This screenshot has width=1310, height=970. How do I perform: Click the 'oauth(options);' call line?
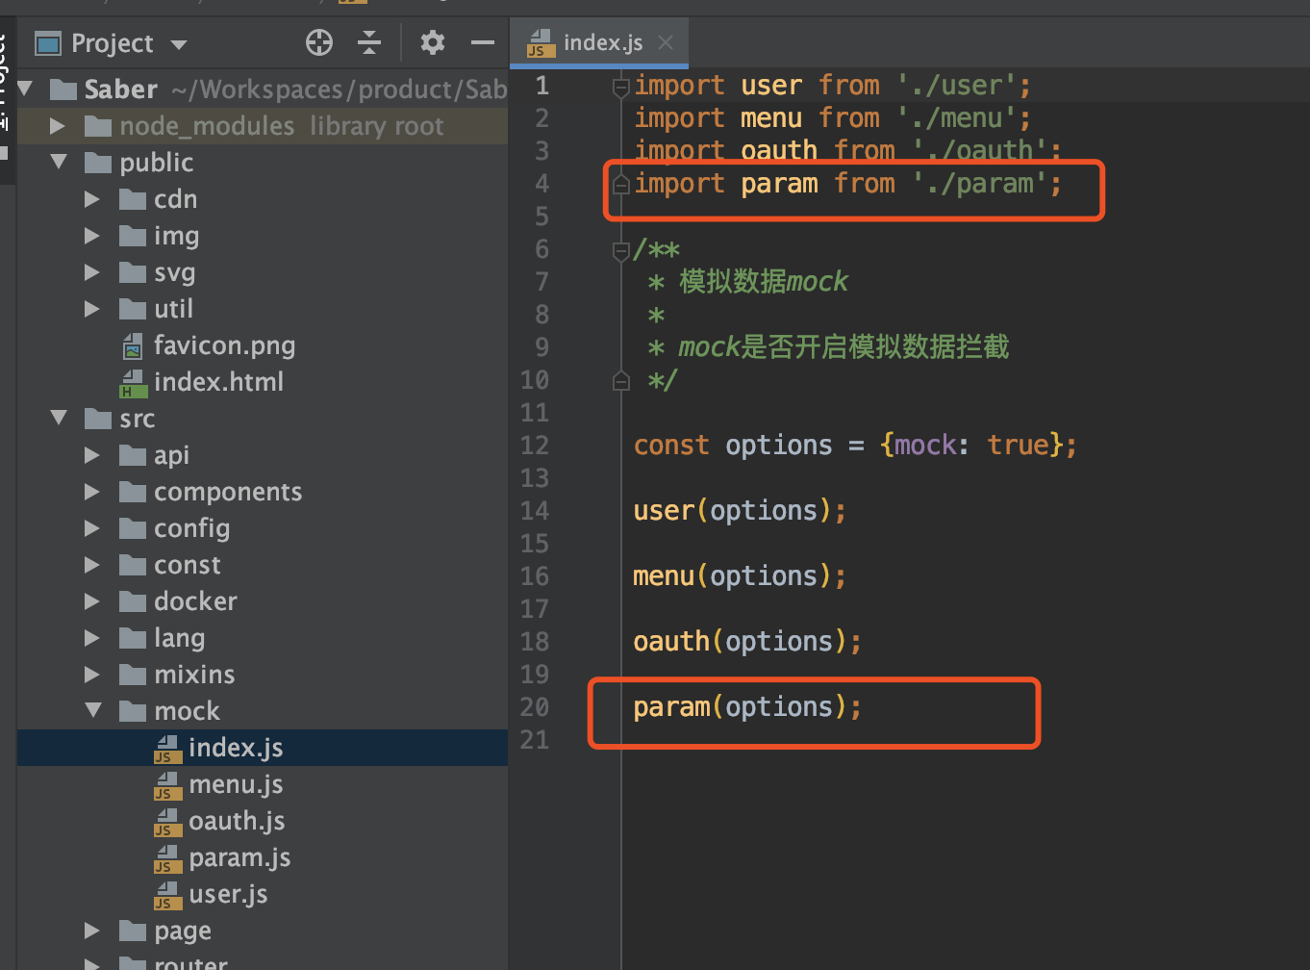tap(747, 642)
